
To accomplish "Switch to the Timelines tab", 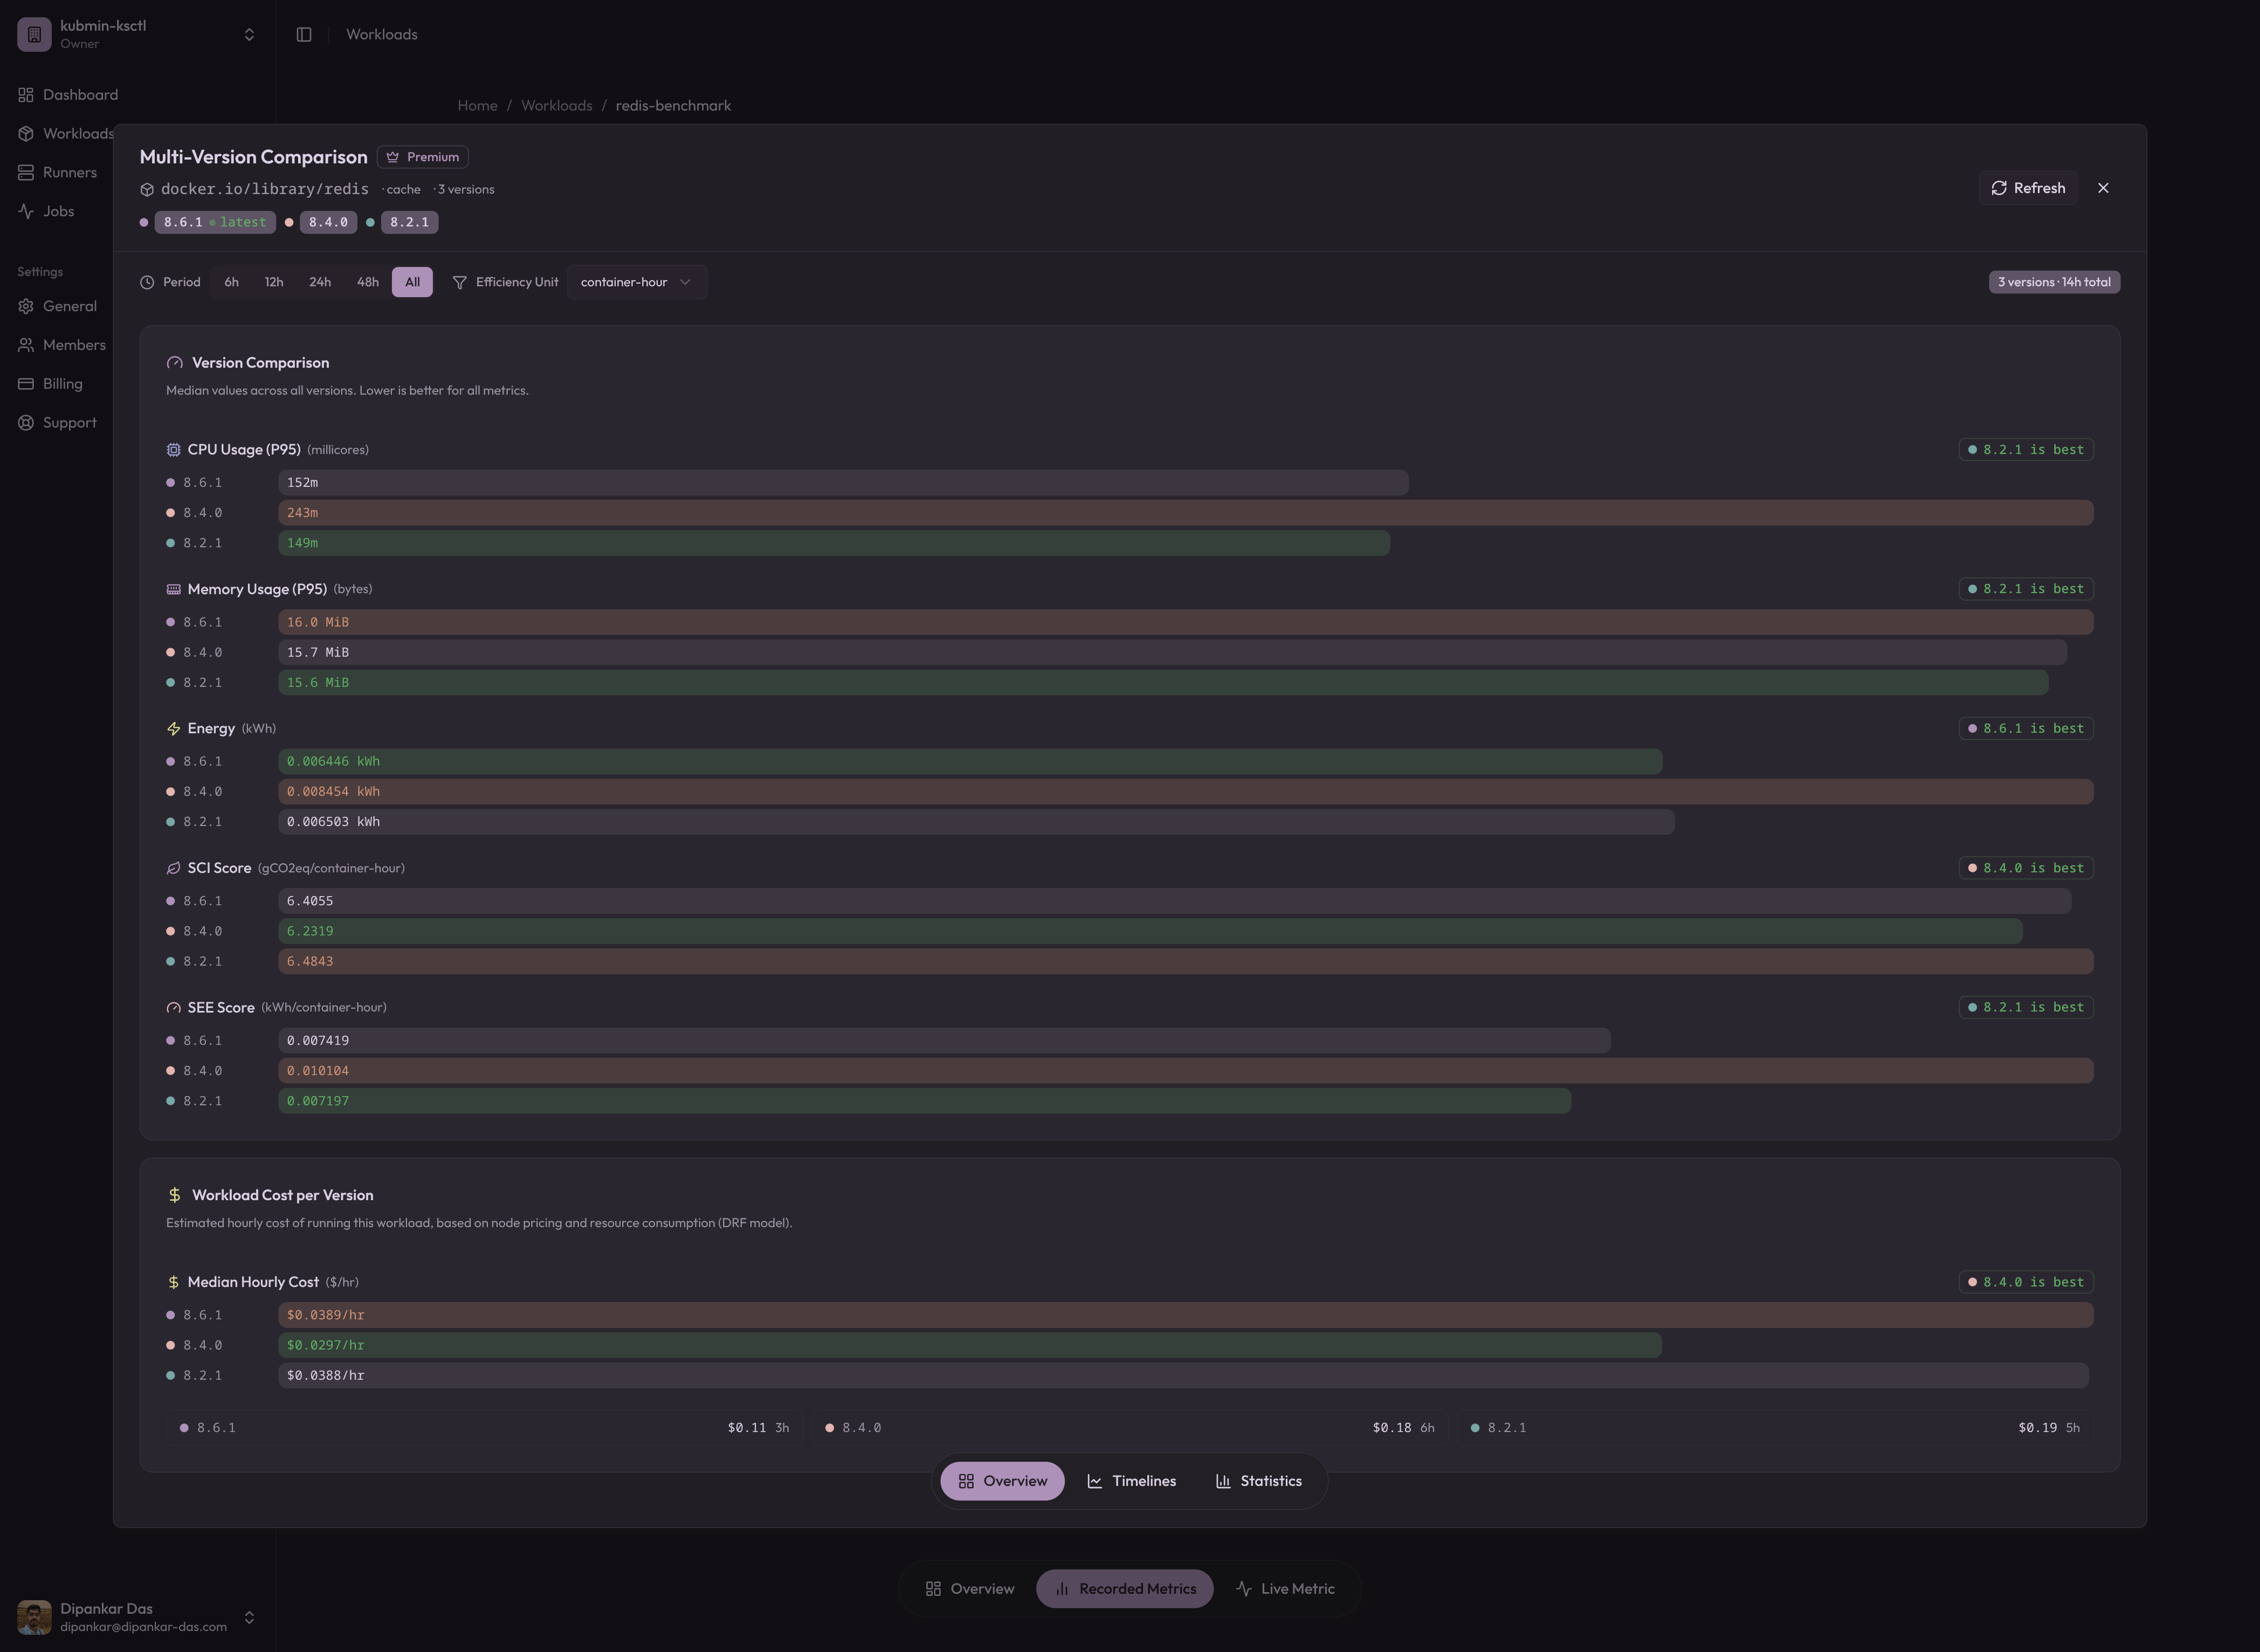I will pos(1131,1481).
